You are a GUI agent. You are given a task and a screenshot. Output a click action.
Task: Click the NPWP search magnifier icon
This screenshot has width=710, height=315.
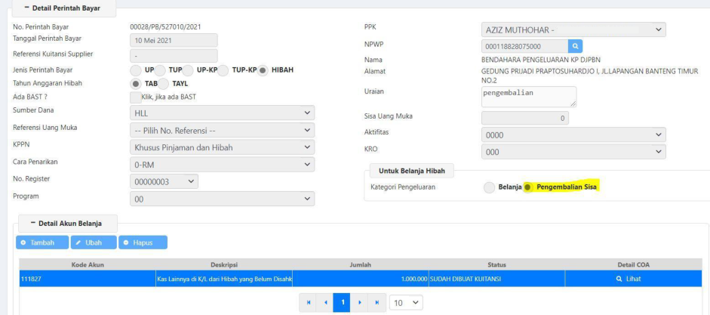575,46
